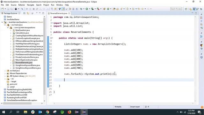Open the Back history dropdown arrow
This screenshot has height=115, width=204.
[145, 9]
